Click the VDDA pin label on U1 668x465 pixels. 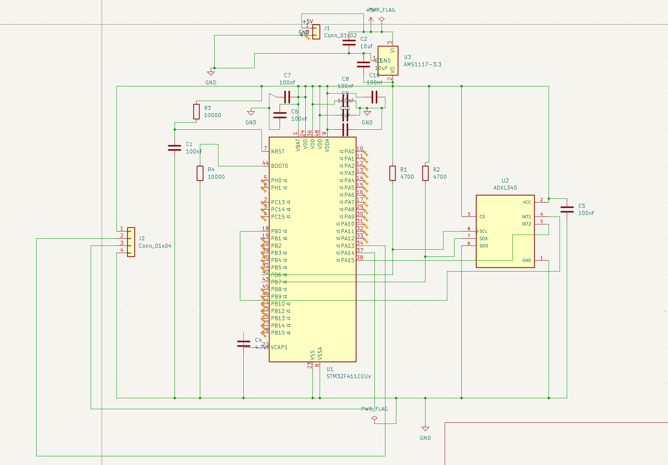click(x=327, y=145)
